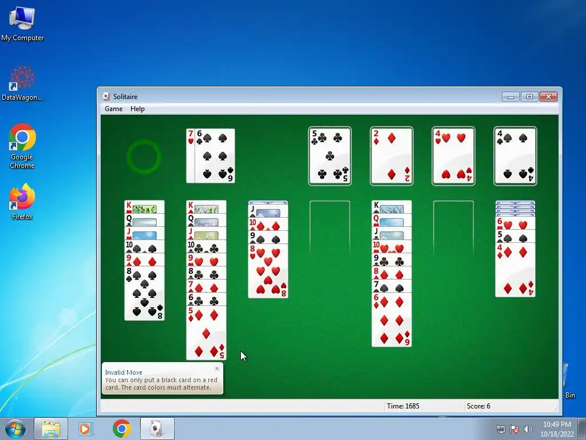Click the empty sixth tableau column
This screenshot has height=440, width=586.
click(x=453, y=227)
